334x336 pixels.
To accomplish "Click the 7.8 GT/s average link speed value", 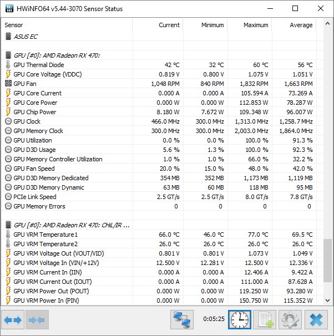I will click(301, 197).
